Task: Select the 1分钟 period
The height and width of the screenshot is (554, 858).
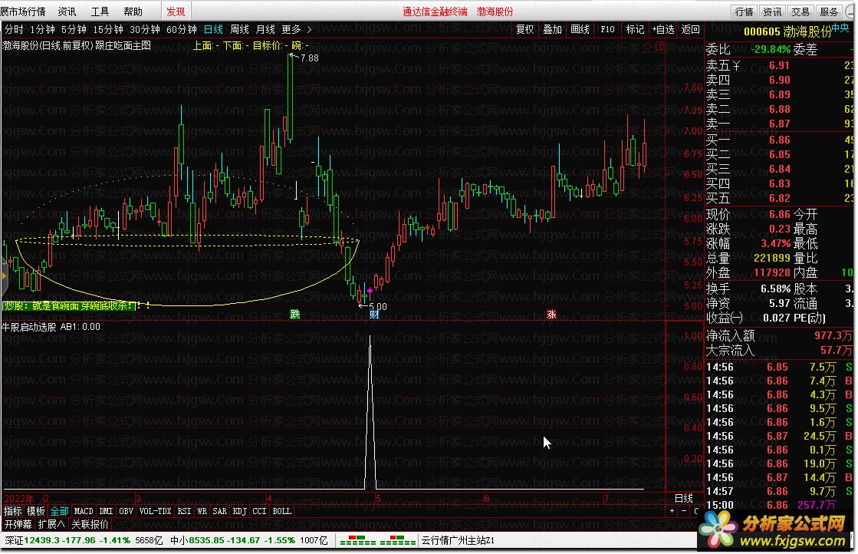Action: coord(42,30)
